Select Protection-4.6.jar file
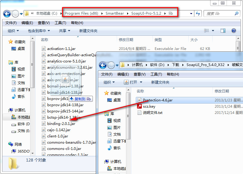 click(158, 100)
